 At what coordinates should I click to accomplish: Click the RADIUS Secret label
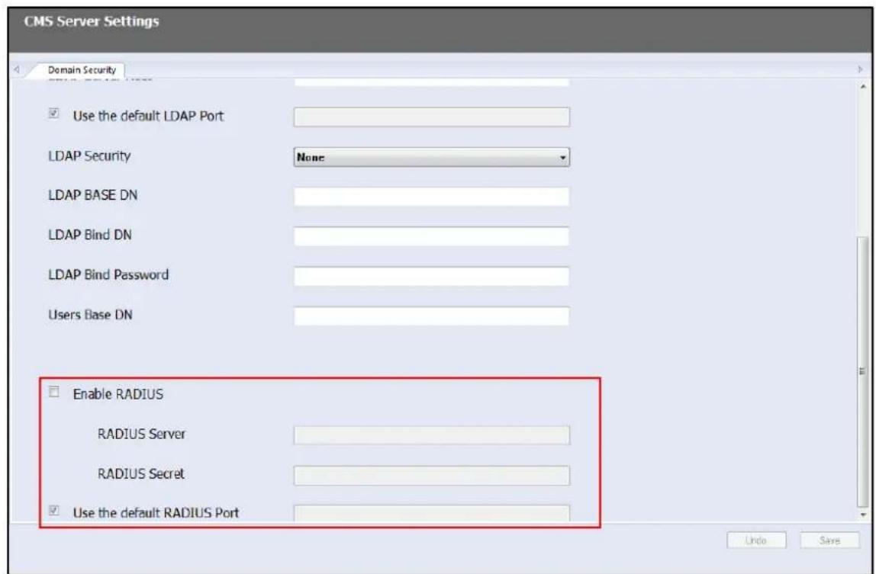140,474
